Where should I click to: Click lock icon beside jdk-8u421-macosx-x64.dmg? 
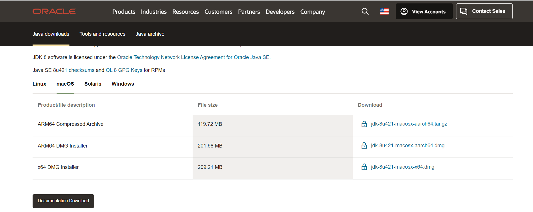pos(364,167)
